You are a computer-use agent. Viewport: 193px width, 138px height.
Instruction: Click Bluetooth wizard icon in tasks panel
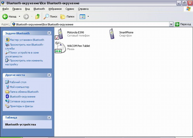(x=7, y=39)
